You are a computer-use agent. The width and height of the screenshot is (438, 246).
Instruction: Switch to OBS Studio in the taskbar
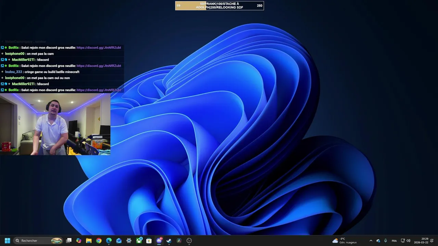click(x=189, y=241)
